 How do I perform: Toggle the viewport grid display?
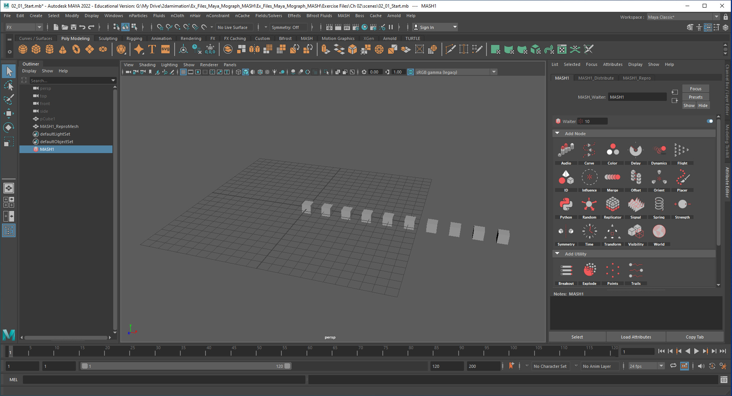pyautogui.click(x=183, y=72)
